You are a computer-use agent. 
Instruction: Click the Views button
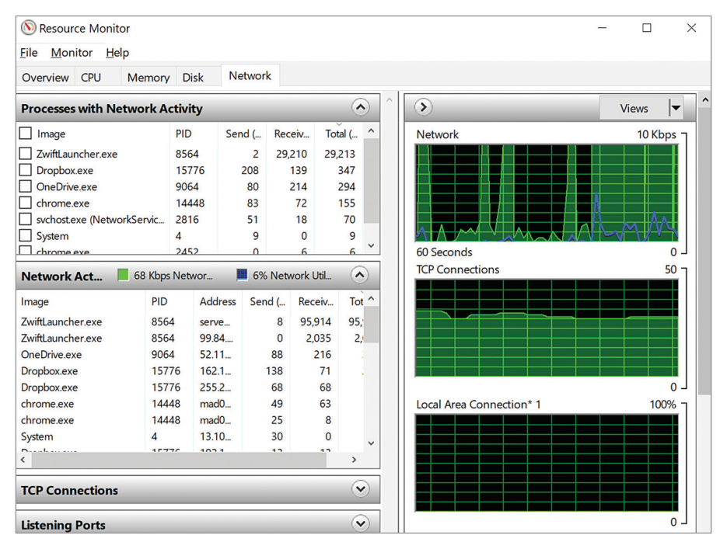tap(634, 108)
